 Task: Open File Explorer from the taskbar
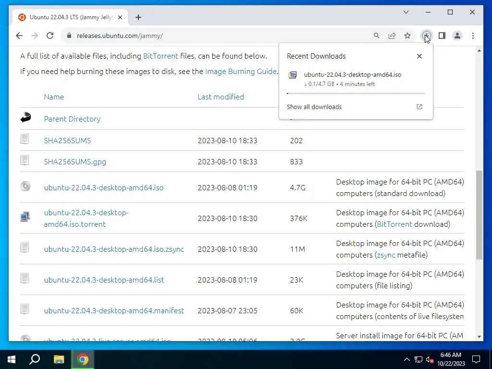pyautogui.click(x=59, y=359)
